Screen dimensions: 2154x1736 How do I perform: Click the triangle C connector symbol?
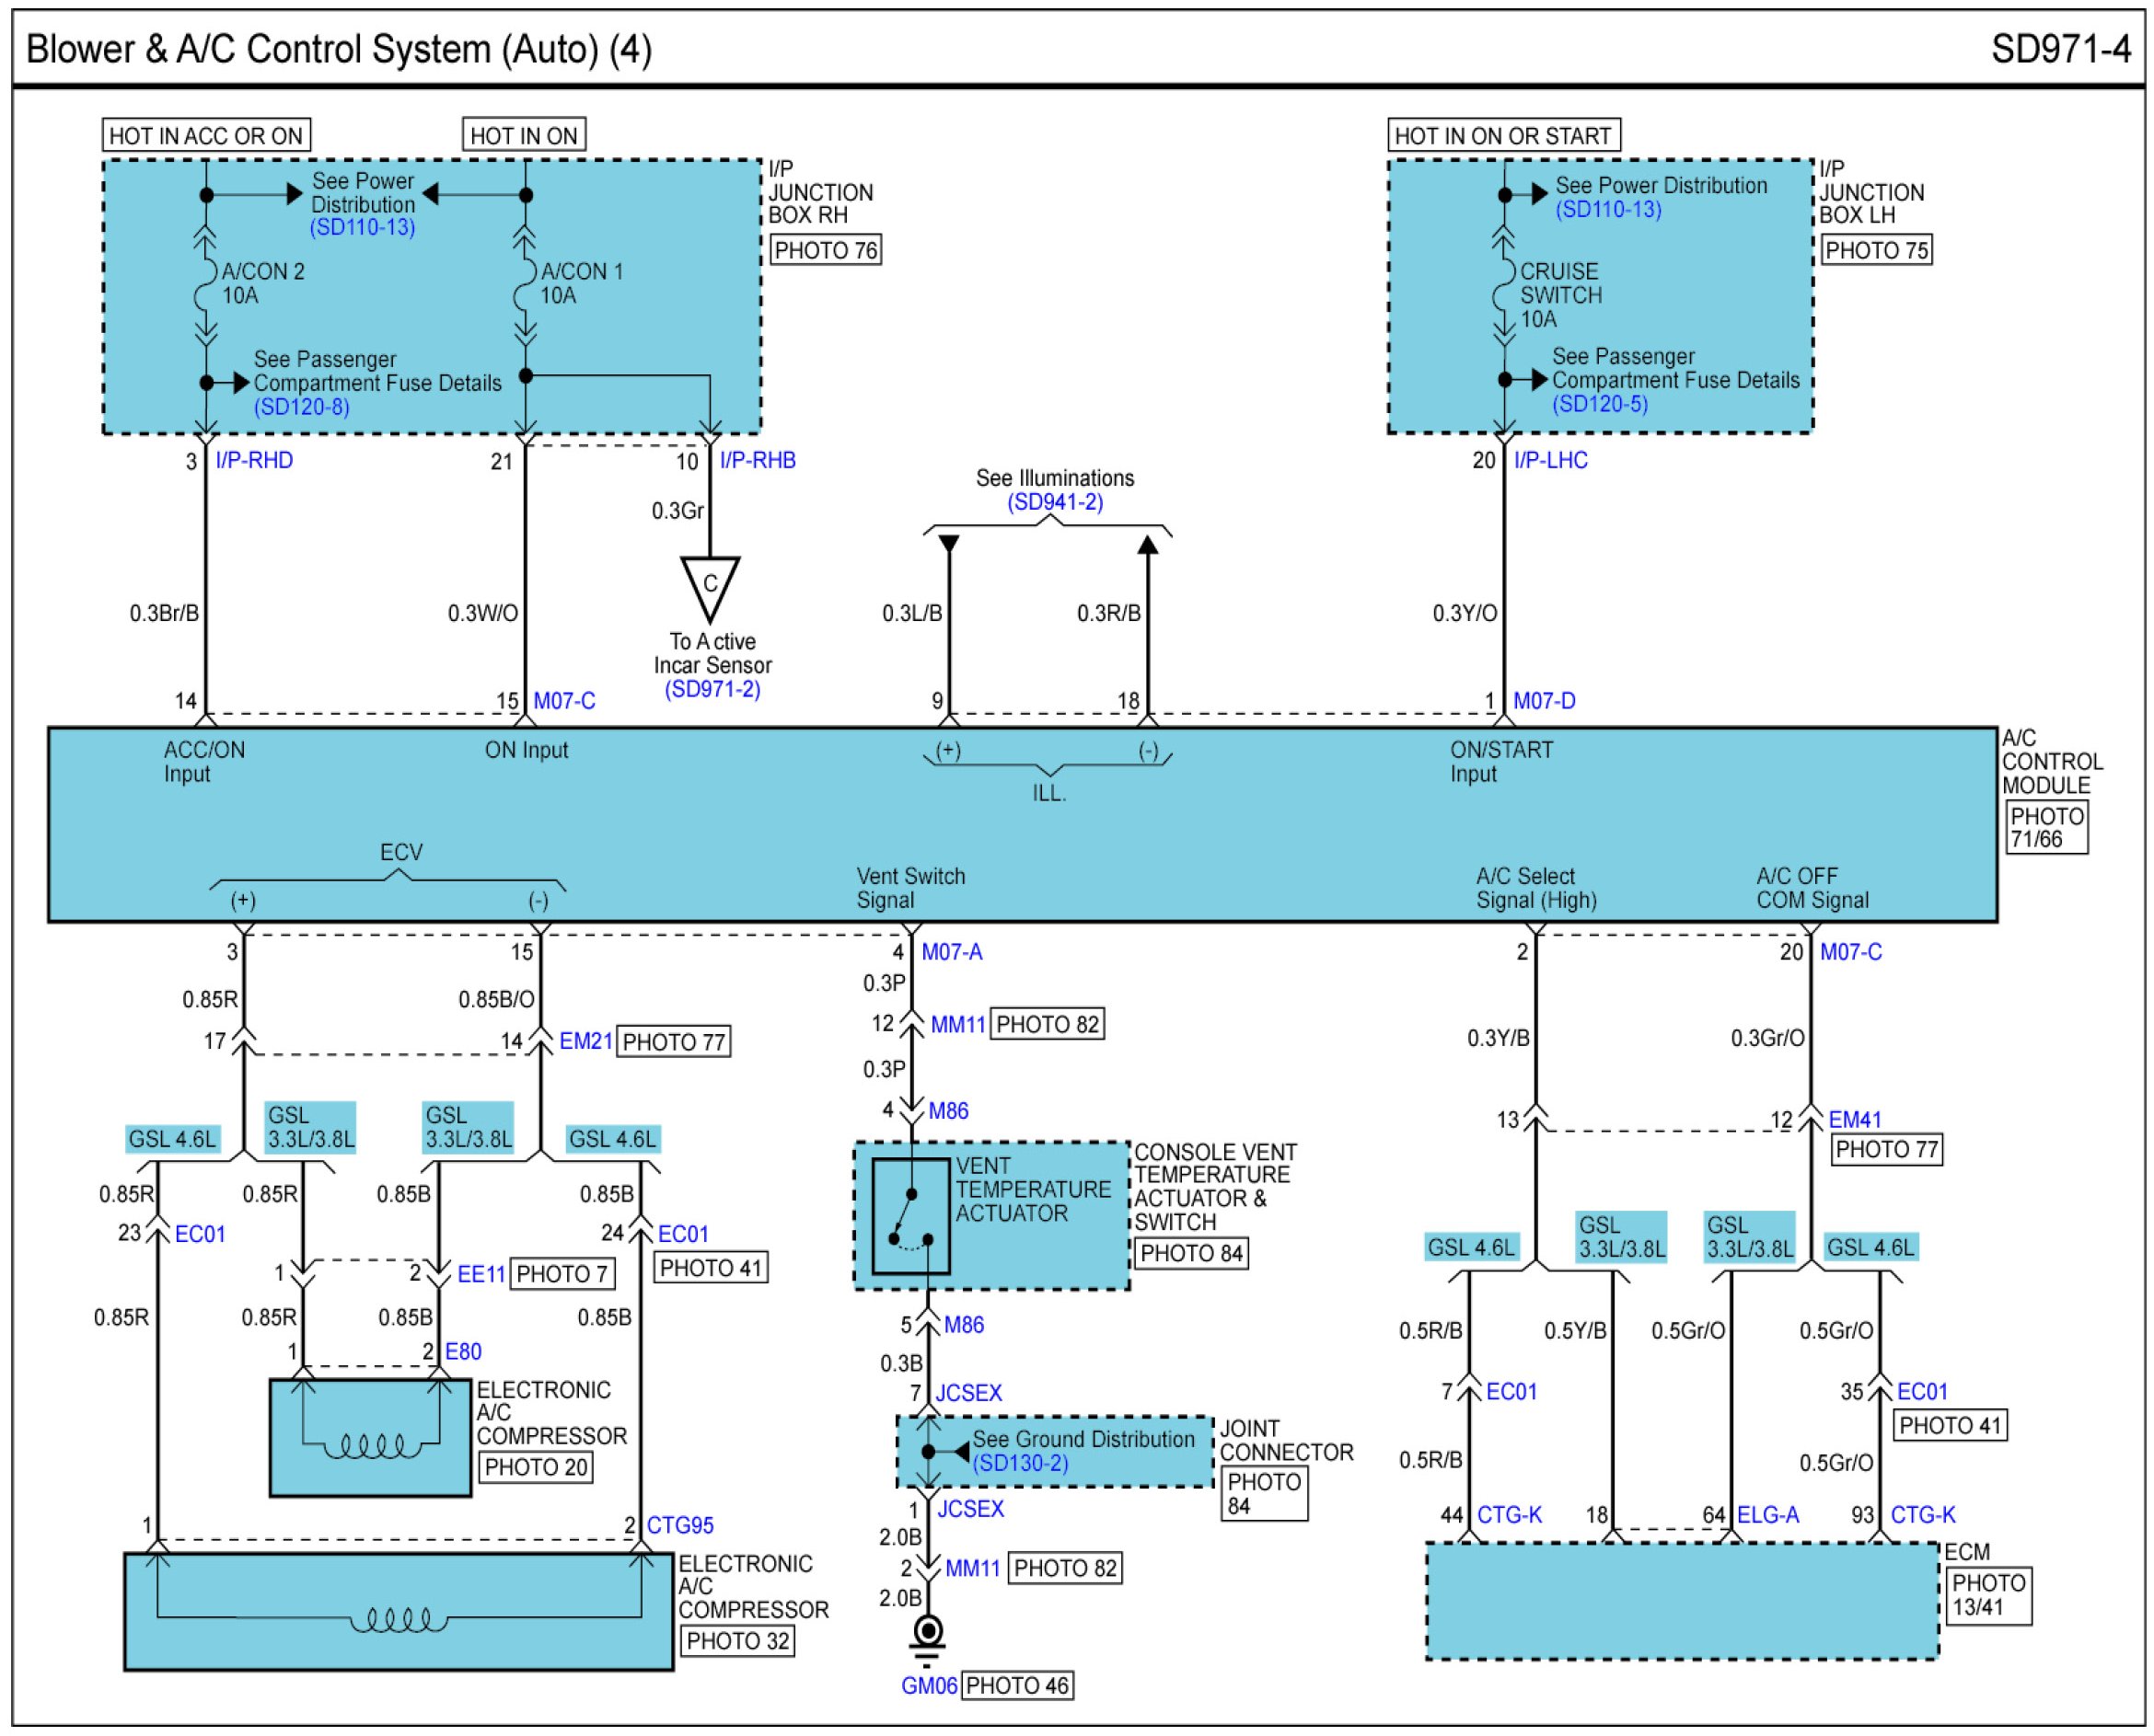point(710,585)
